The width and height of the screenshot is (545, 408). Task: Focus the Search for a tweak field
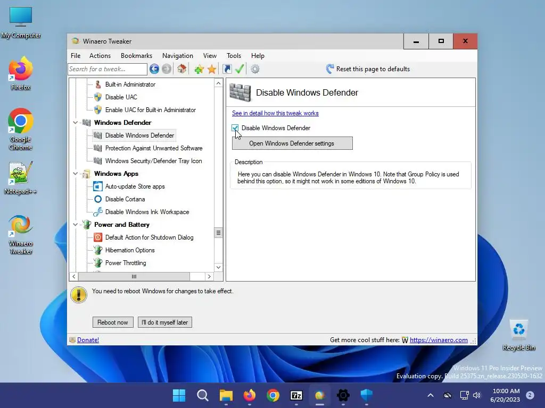[x=108, y=69]
